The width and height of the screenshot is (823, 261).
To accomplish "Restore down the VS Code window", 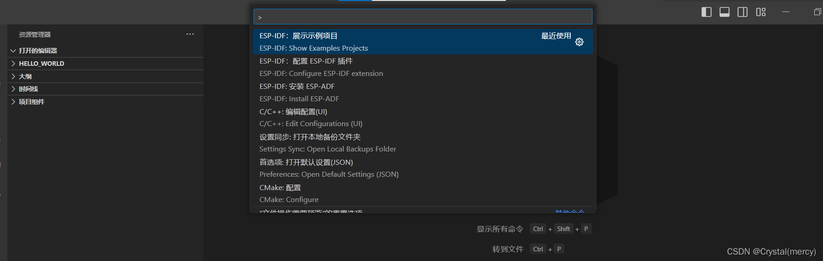I will [x=817, y=12].
